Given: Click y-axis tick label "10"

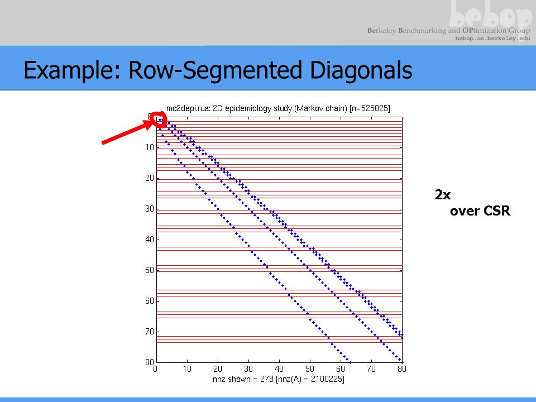Looking at the screenshot, I should click(150, 147).
